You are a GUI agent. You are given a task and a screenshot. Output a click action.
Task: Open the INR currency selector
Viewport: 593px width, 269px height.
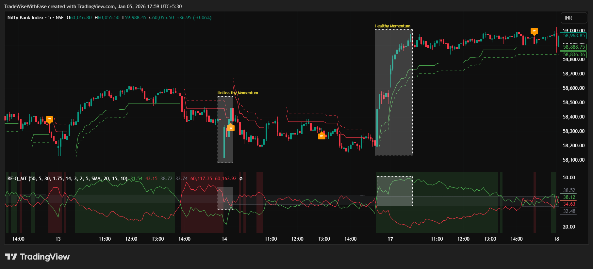[x=574, y=18]
